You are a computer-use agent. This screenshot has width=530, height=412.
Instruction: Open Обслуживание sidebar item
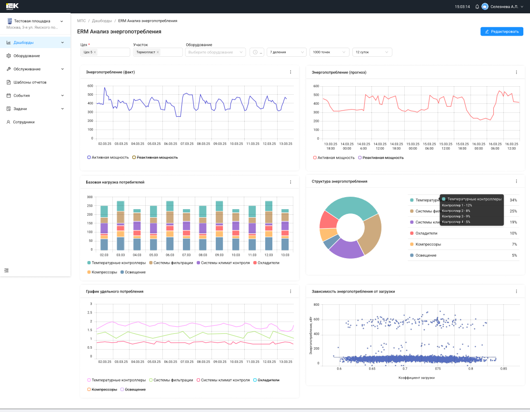[x=35, y=69]
